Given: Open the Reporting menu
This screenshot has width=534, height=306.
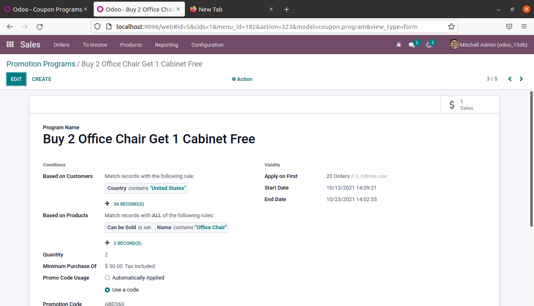Looking at the screenshot, I should click(166, 45).
